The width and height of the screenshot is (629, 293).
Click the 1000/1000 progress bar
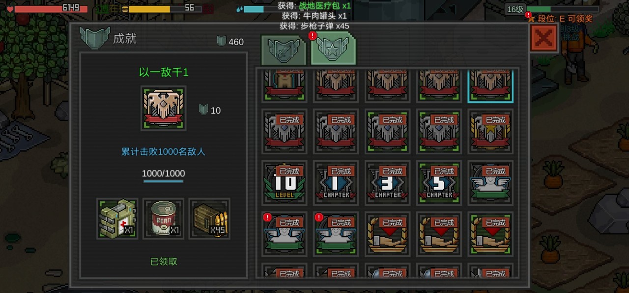(164, 181)
